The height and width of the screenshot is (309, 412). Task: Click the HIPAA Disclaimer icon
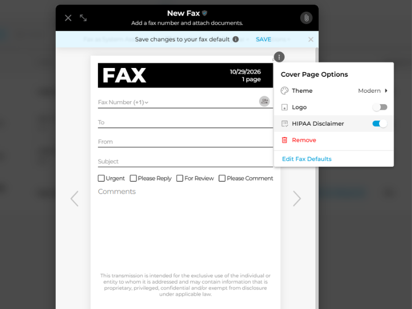(285, 124)
